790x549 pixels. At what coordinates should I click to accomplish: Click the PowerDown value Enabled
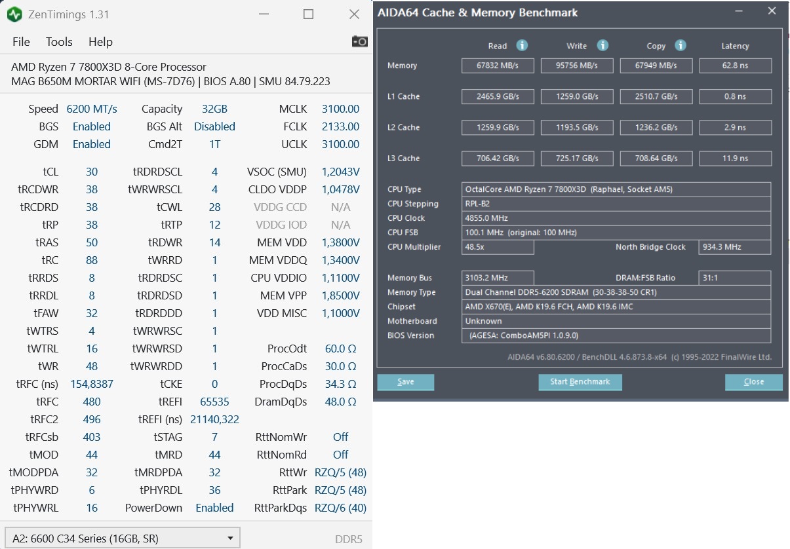[214, 508]
